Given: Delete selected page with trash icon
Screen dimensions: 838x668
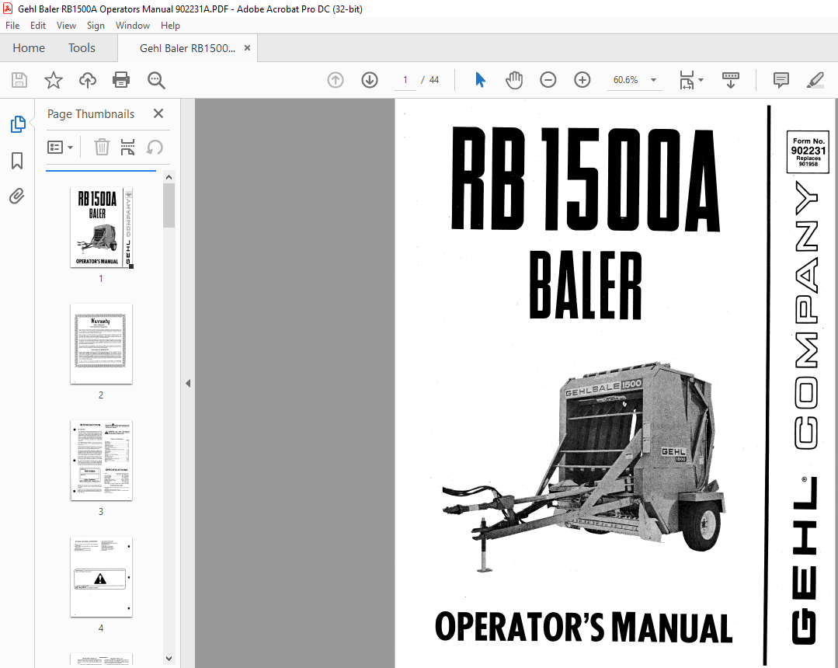Looking at the screenshot, I should (x=102, y=147).
